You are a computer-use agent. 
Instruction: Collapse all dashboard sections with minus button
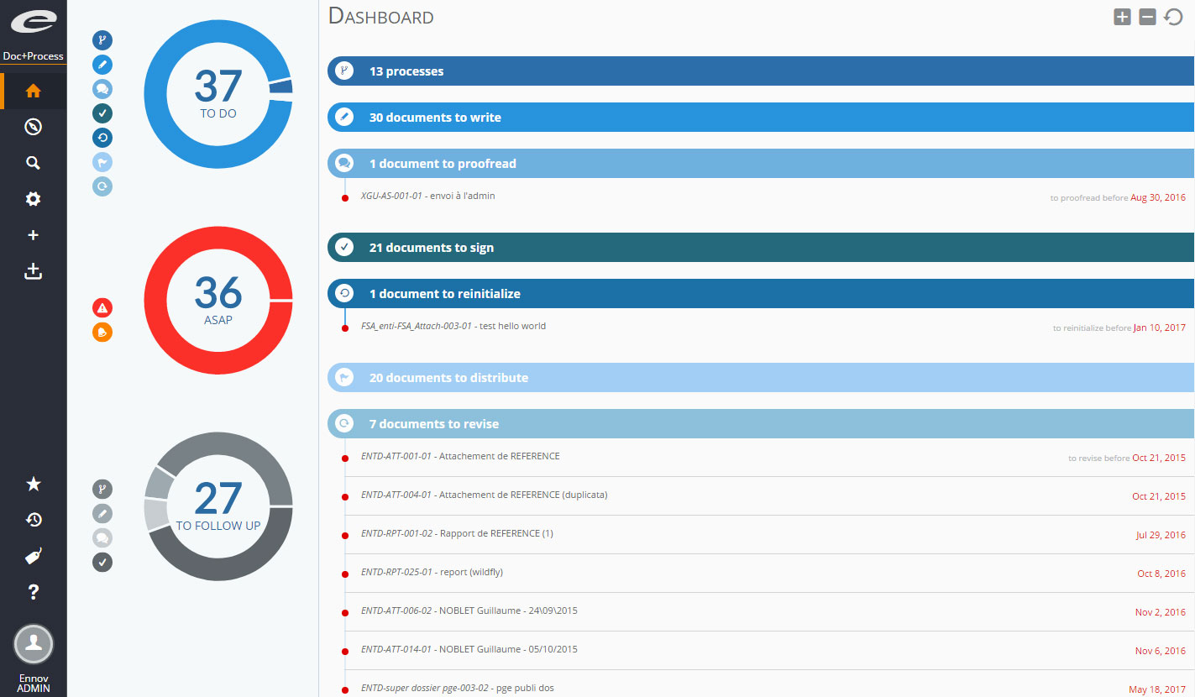(x=1147, y=17)
